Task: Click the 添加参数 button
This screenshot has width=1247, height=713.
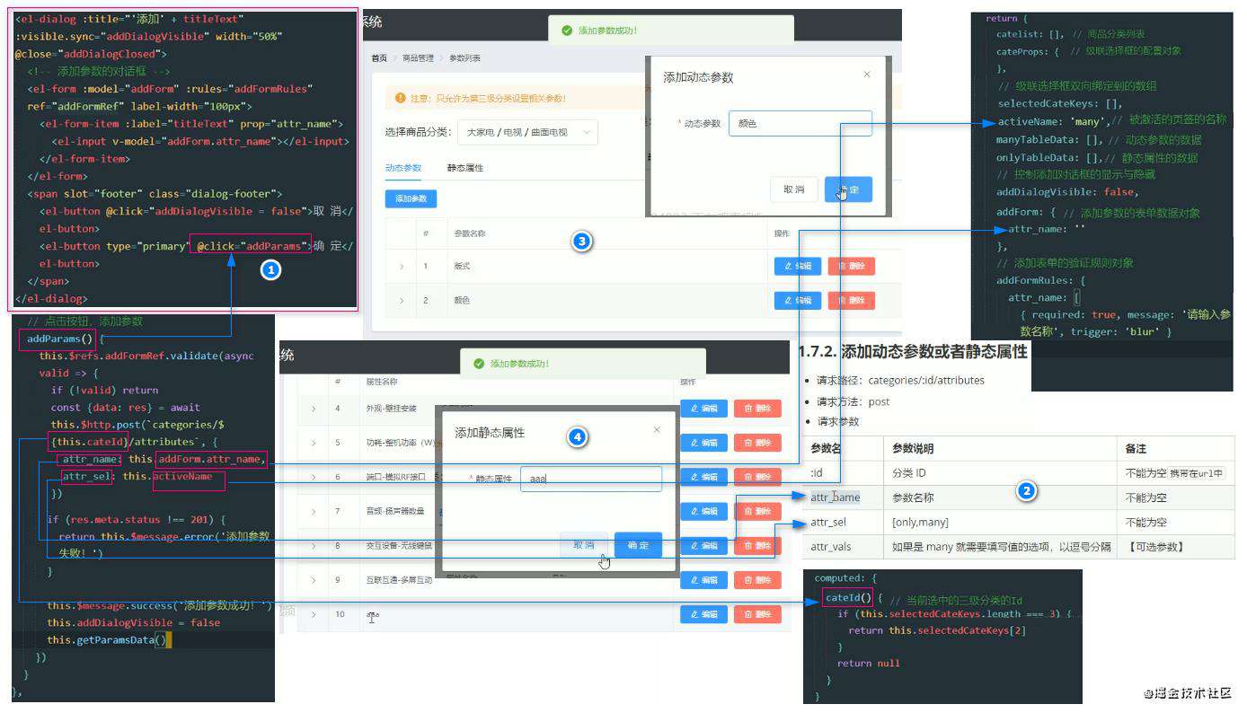Action: click(411, 198)
